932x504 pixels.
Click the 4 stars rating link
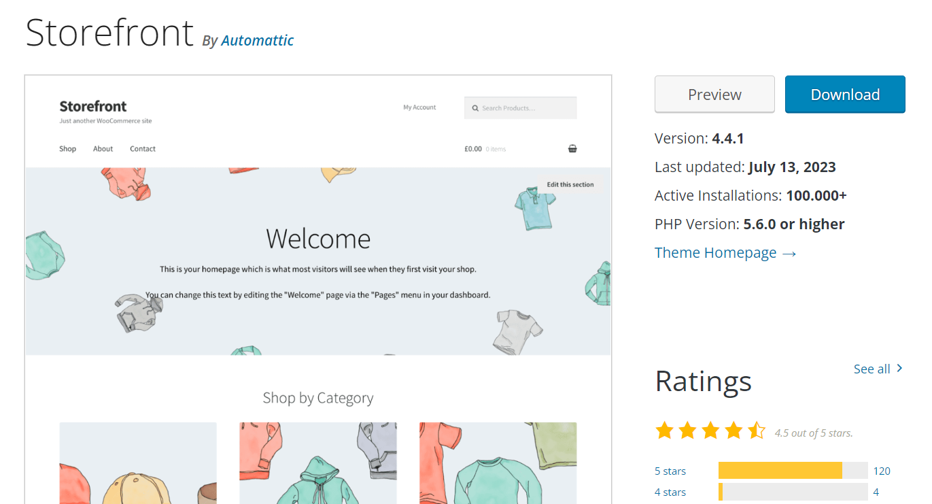point(670,492)
